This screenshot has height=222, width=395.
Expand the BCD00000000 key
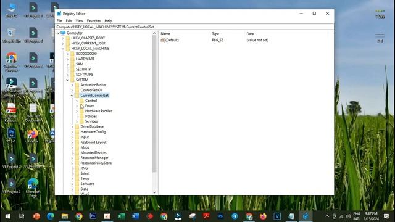67,54
